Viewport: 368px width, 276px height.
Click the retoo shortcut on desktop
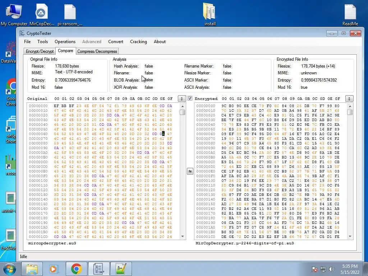10,165
